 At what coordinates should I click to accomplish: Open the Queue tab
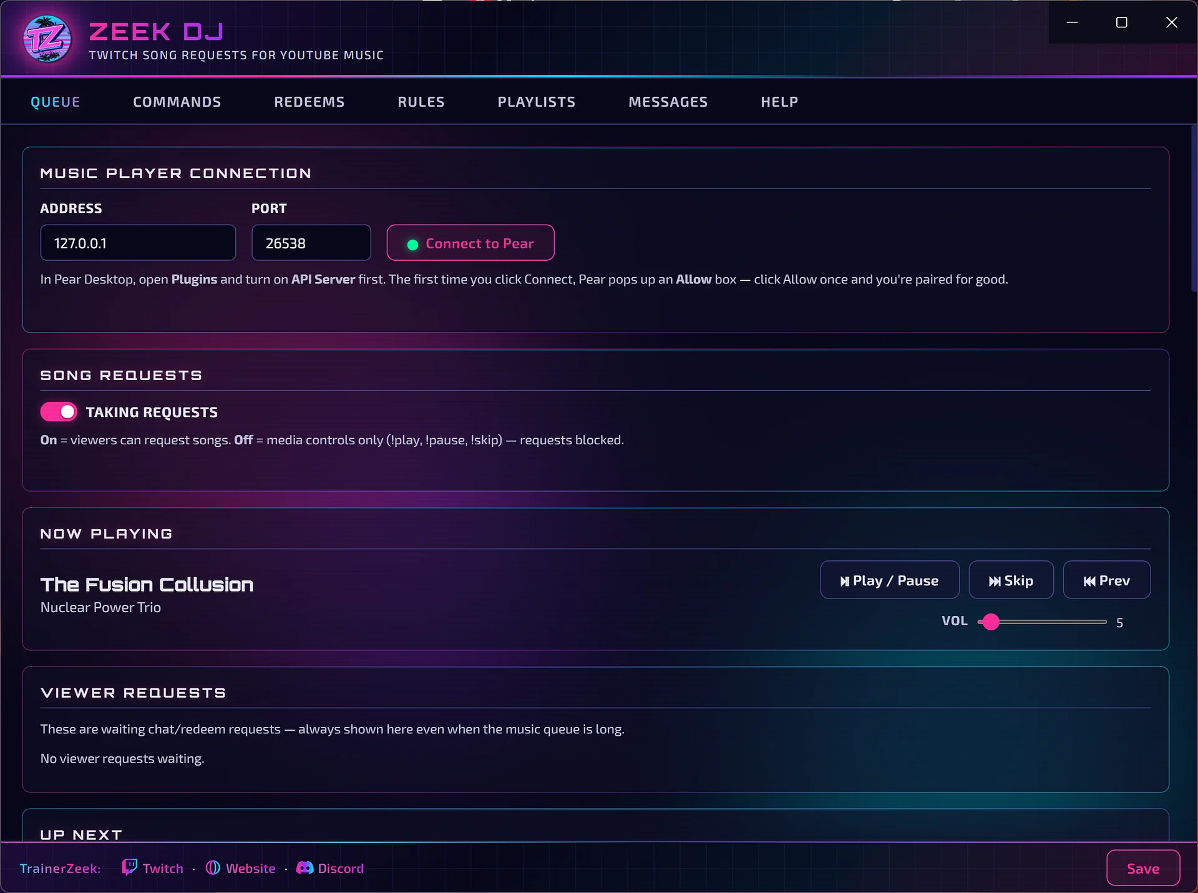56,102
